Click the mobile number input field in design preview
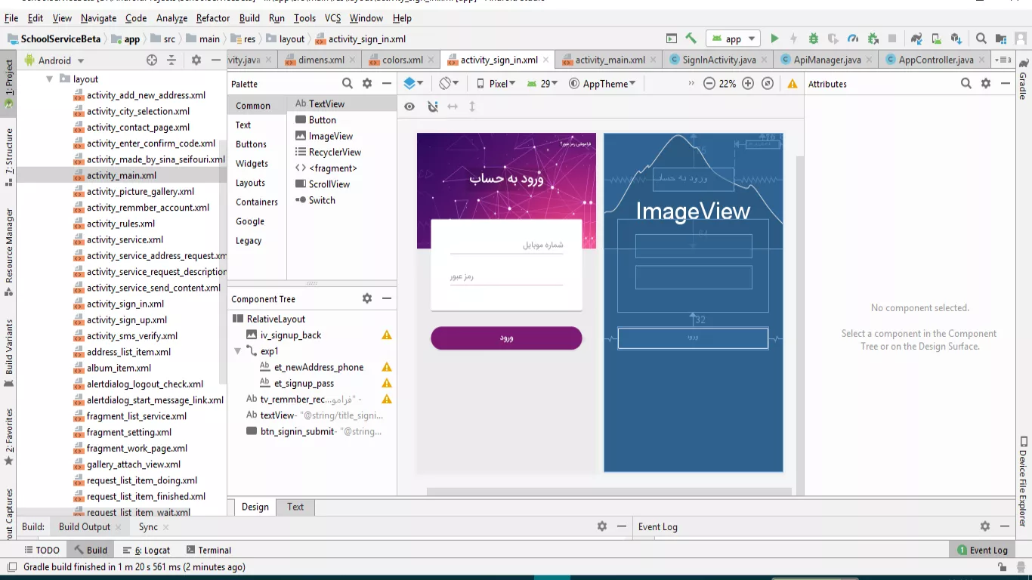 coord(506,244)
